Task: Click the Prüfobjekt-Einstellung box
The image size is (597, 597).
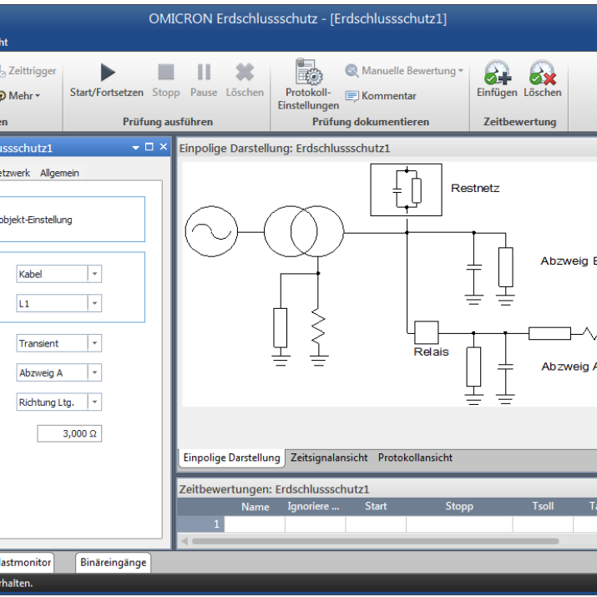Action: (x=73, y=220)
